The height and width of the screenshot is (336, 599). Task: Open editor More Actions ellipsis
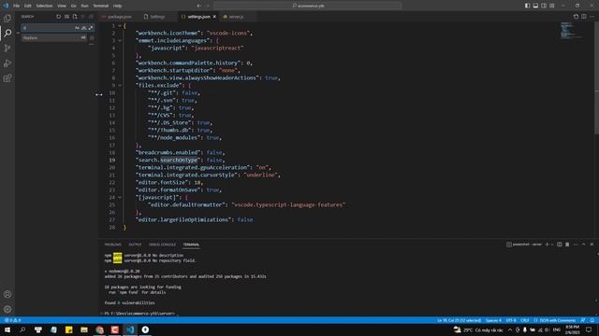592,17
